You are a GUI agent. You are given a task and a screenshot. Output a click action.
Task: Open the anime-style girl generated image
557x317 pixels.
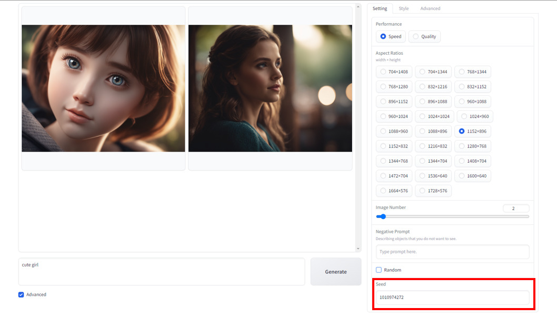[x=103, y=88]
